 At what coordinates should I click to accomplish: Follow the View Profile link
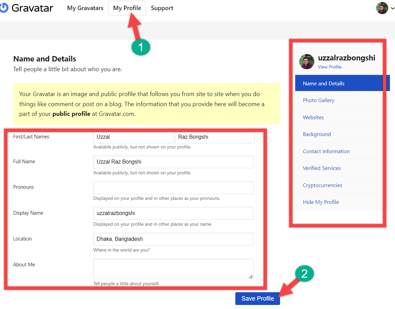click(x=329, y=67)
